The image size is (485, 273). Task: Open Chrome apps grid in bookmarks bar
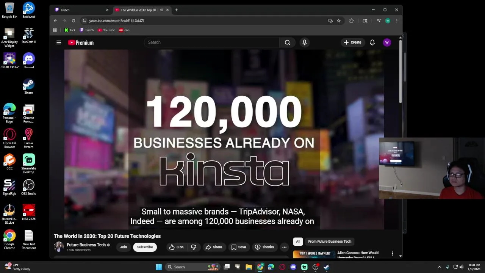[x=55, y=30]
